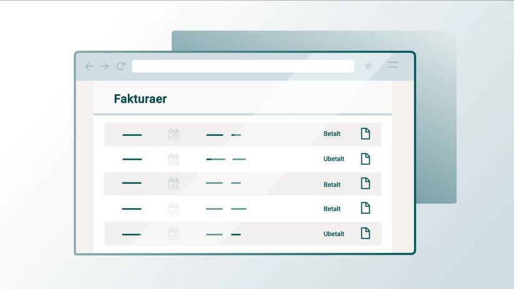Click the Betalt status in the first invoice row

coord(332,133)
